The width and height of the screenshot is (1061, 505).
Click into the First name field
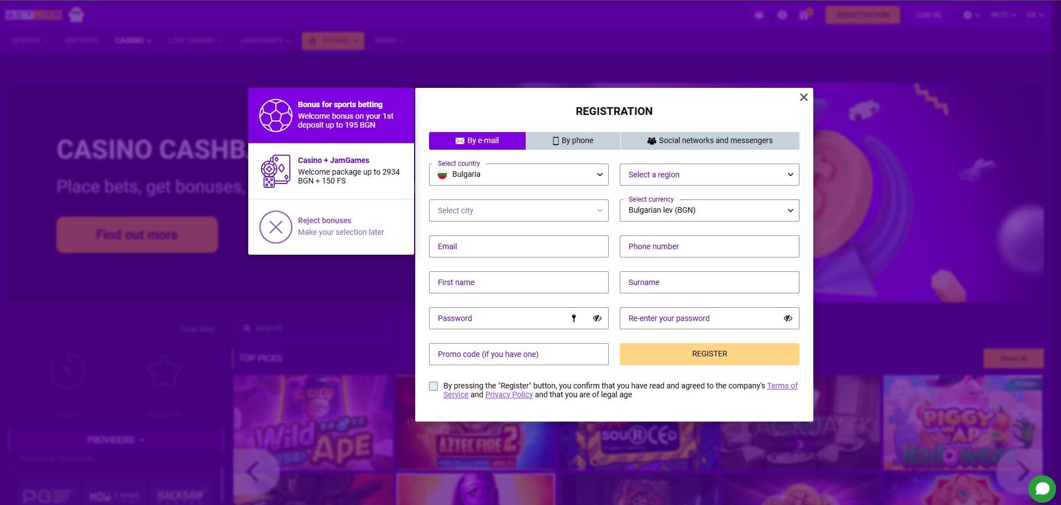click(519, 282)
